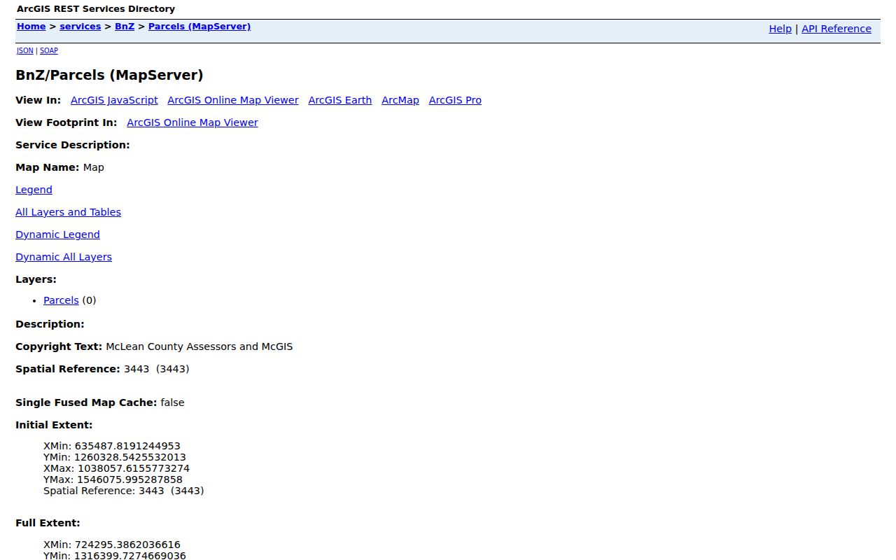This screenshot has width=896, height=560.
Task: View footprint in ArcGIS Online Map Viewer
Action: 192,122
